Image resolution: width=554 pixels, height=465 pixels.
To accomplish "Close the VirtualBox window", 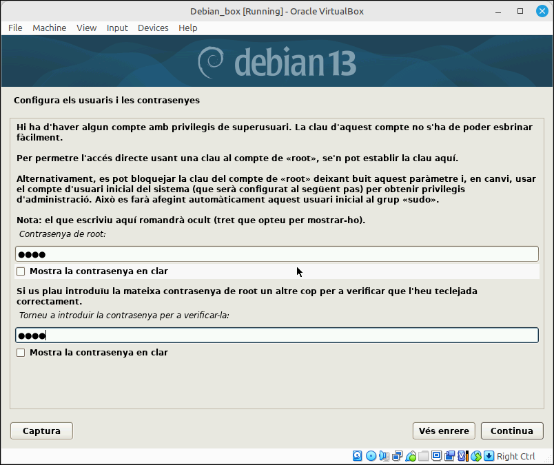I will pos(542,11).
